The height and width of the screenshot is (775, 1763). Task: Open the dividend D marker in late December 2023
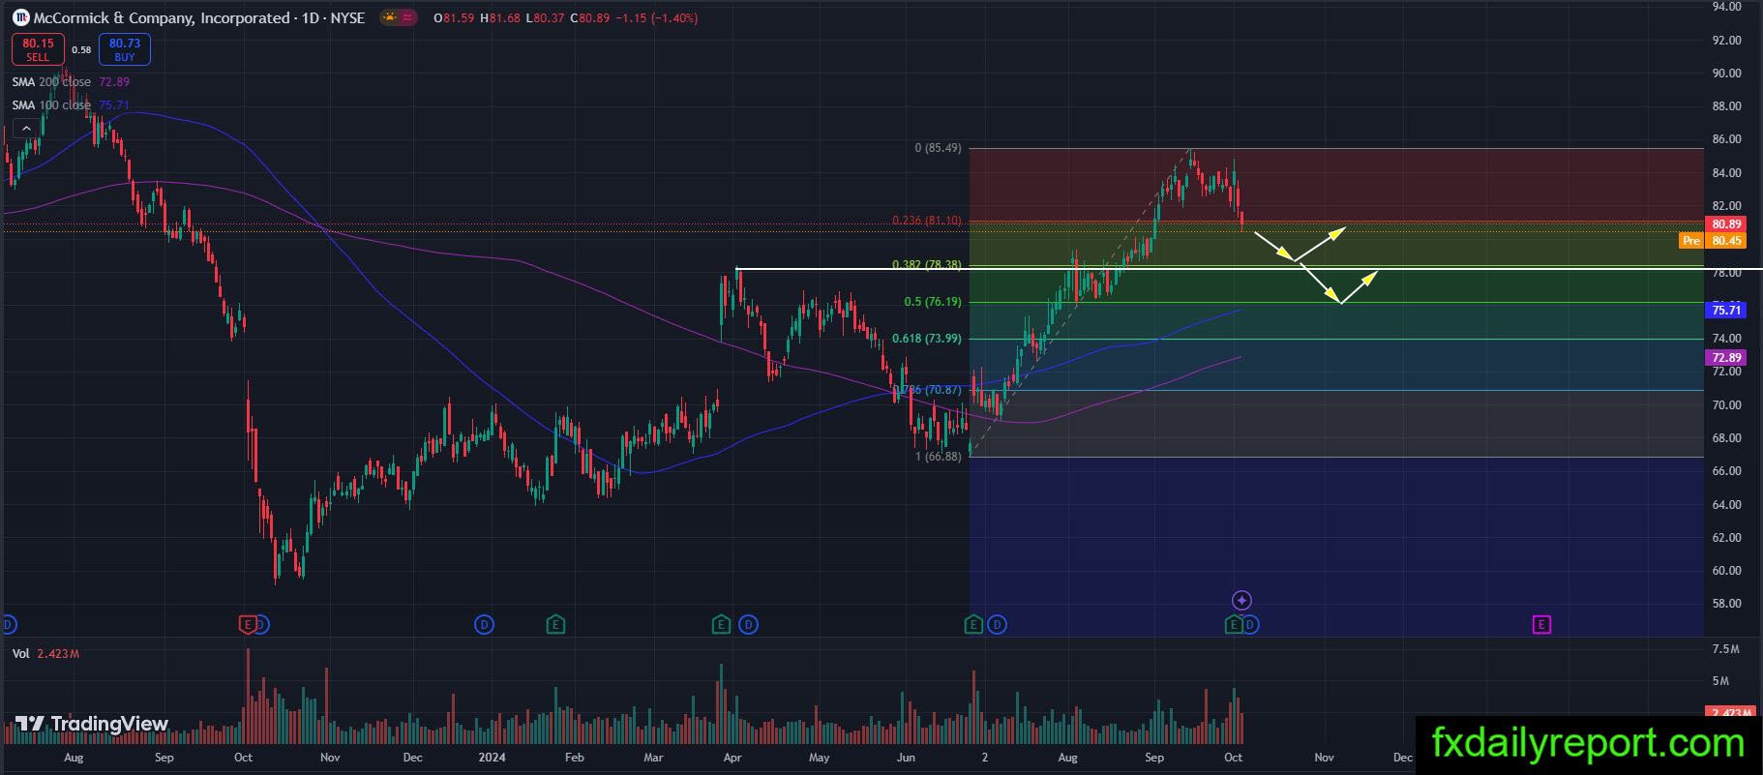point(485,625)
